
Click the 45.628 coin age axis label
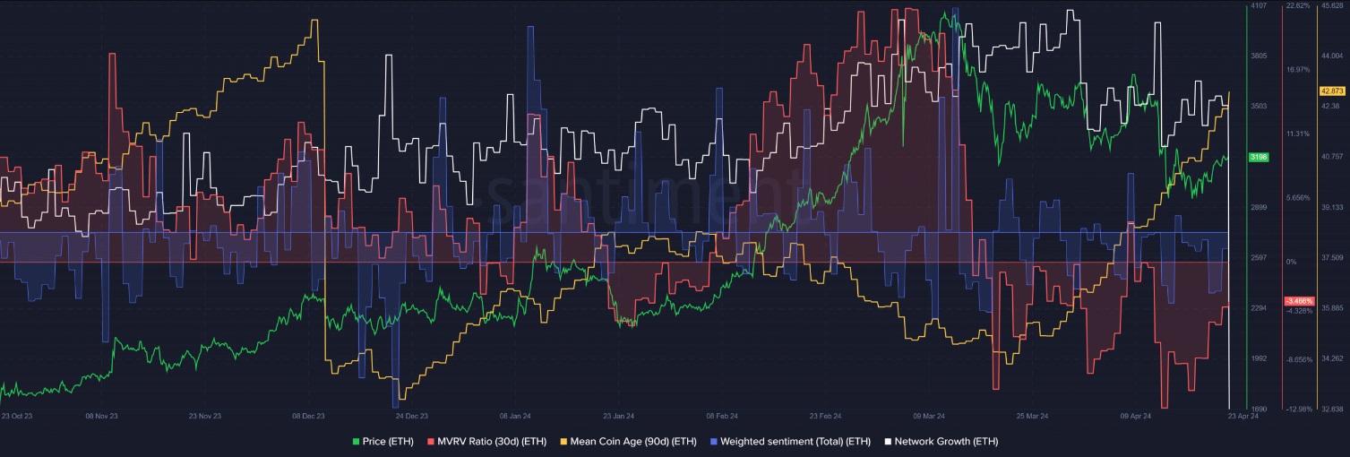point(1332,5)
